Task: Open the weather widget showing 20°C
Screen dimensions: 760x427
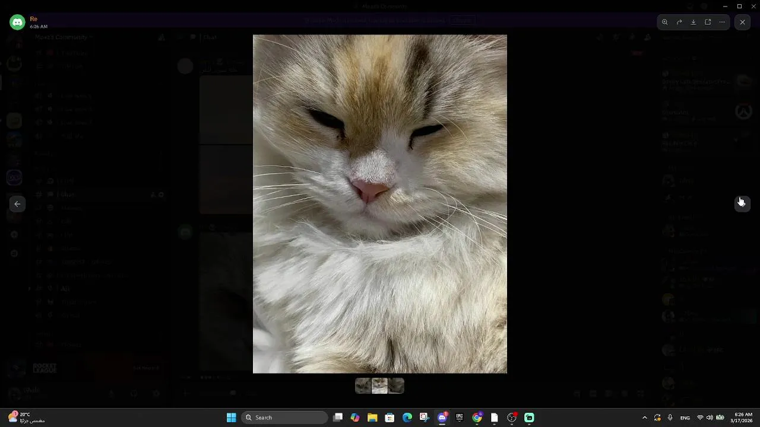Action: 27,418
